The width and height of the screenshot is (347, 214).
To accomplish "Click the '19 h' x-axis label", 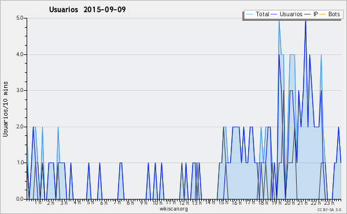I will pyautogui.click(x=276, y=202).
